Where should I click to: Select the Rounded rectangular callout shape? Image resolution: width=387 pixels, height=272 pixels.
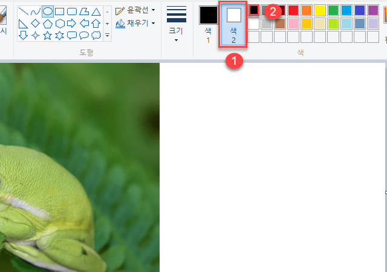point(72,35)
